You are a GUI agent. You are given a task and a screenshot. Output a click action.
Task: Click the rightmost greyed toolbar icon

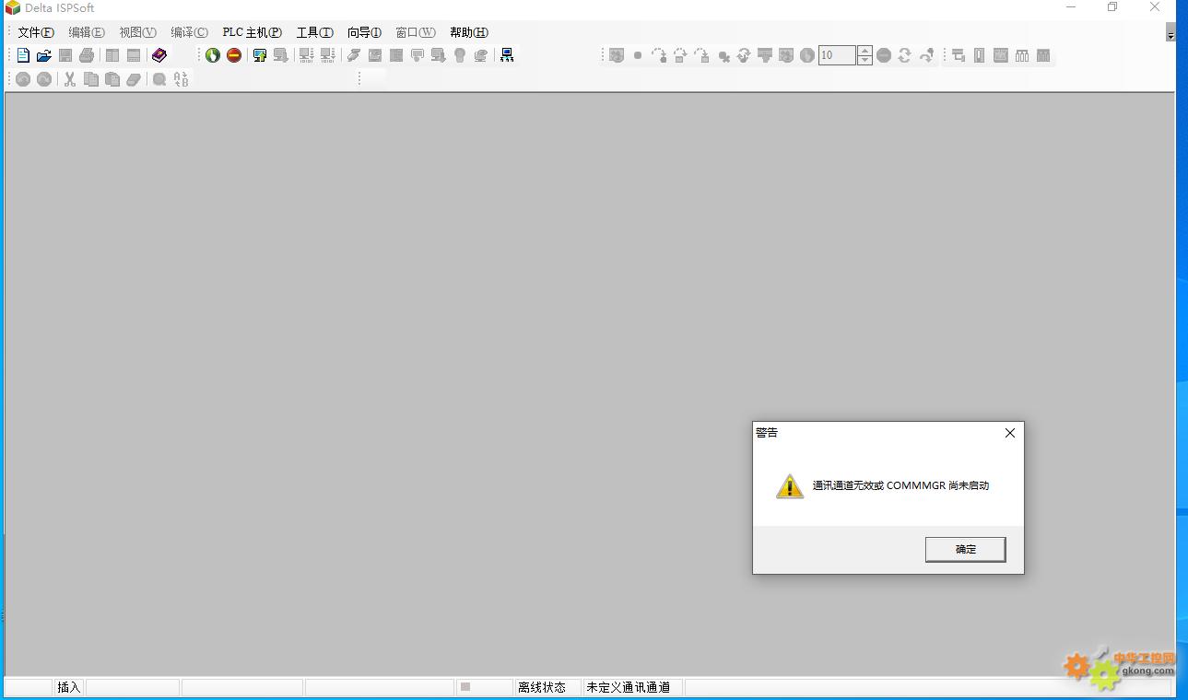click(1043, 55)
